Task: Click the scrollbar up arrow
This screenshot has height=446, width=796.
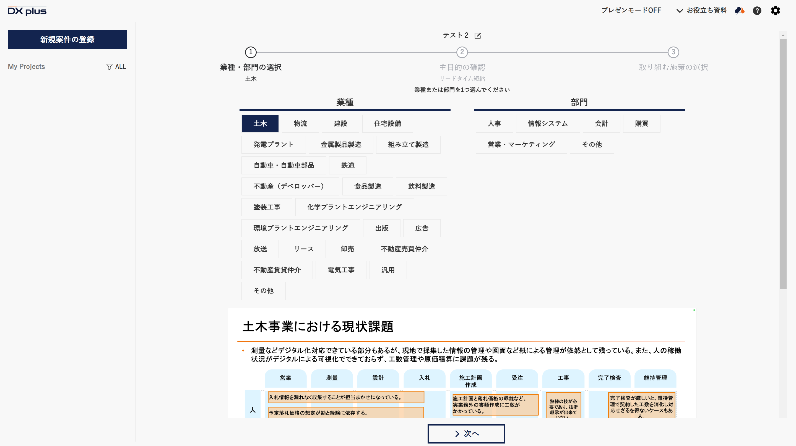Action: (x=783, y=35)
